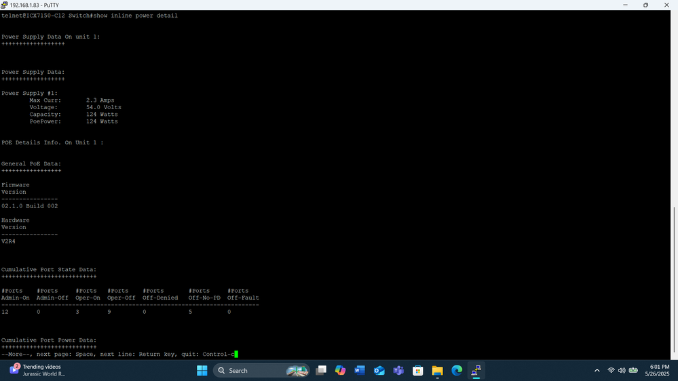Click the Admin-Off column header

click(52, 294)
